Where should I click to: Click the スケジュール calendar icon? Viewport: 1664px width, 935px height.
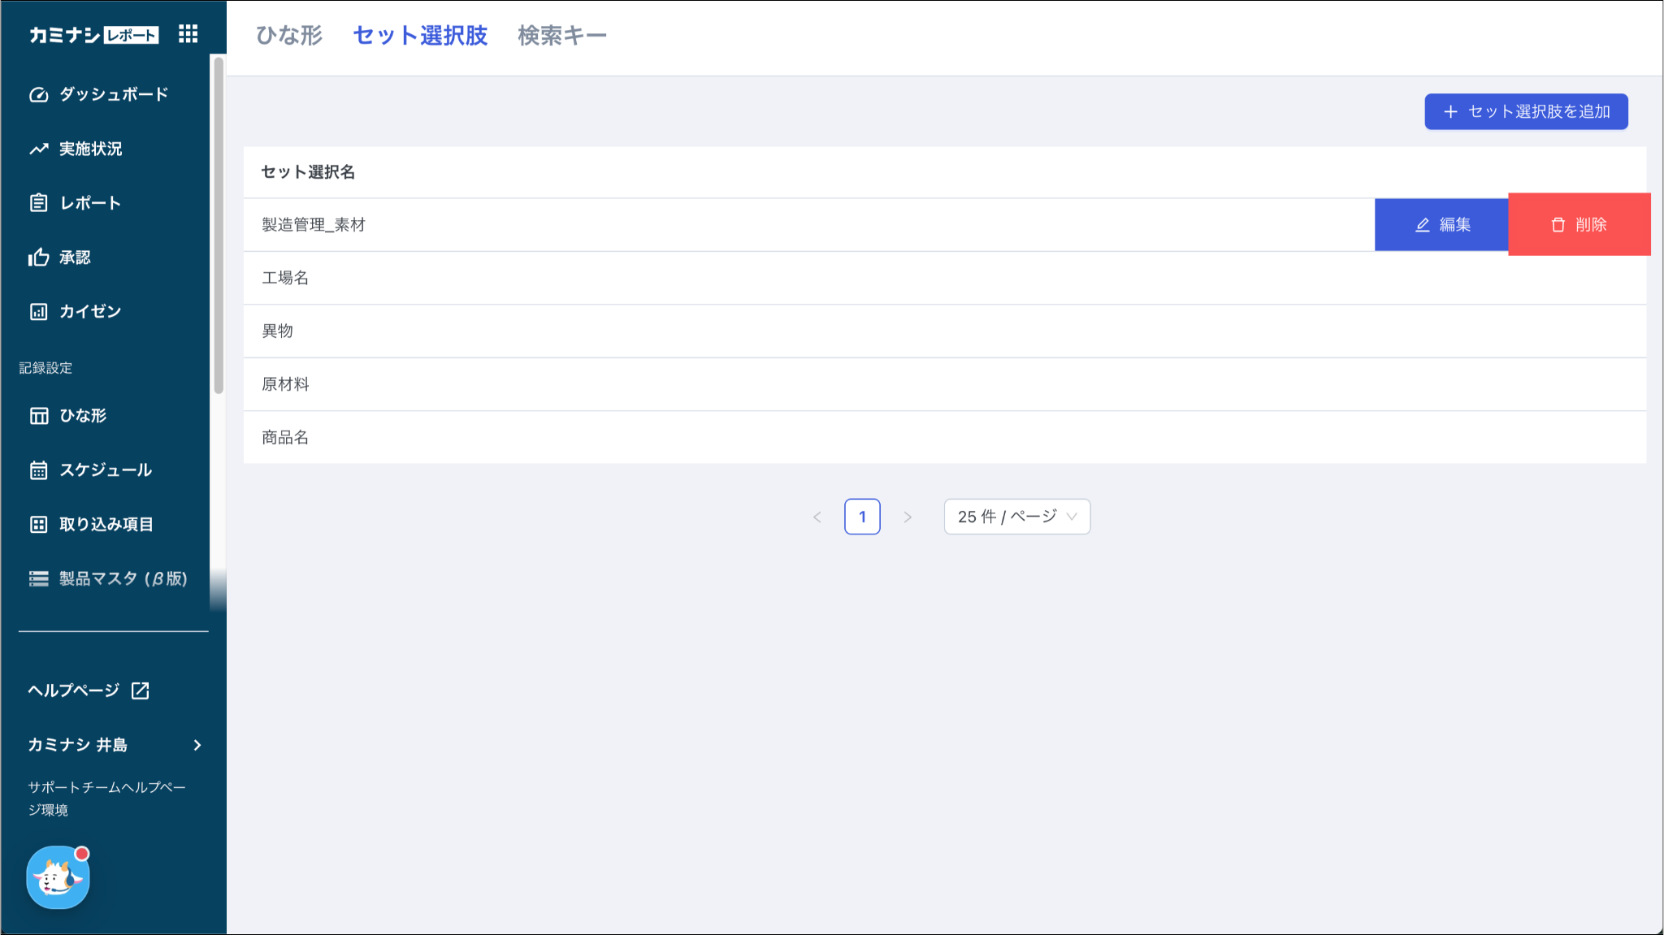(x=39, y=470)
